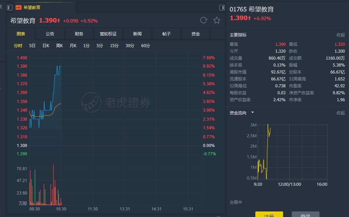Click the 最低 value 1.320
The width and height of the screenshot is (349, 217).
(x=340, y=44)
